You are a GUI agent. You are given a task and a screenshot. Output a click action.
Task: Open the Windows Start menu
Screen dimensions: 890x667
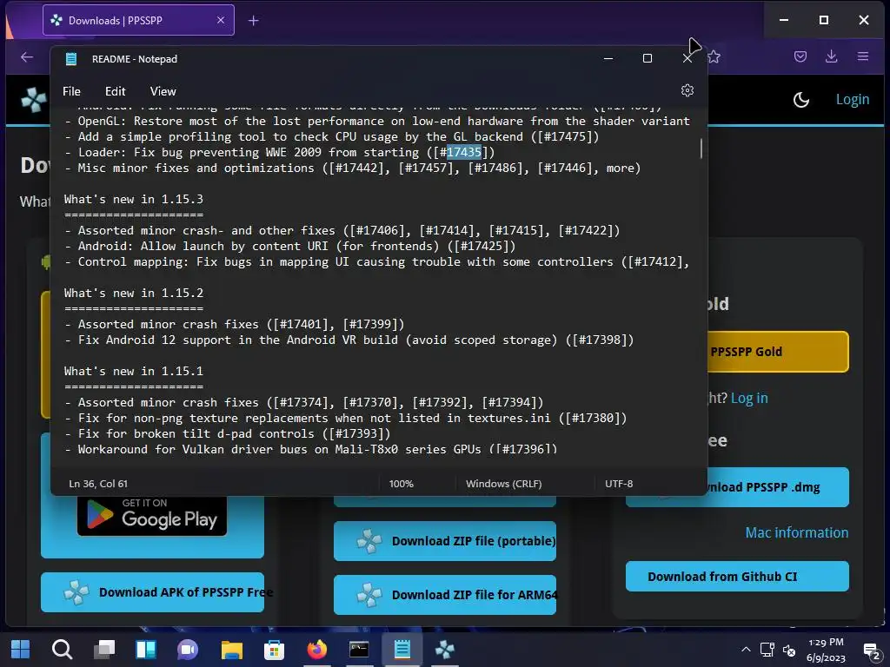point(21,650)
